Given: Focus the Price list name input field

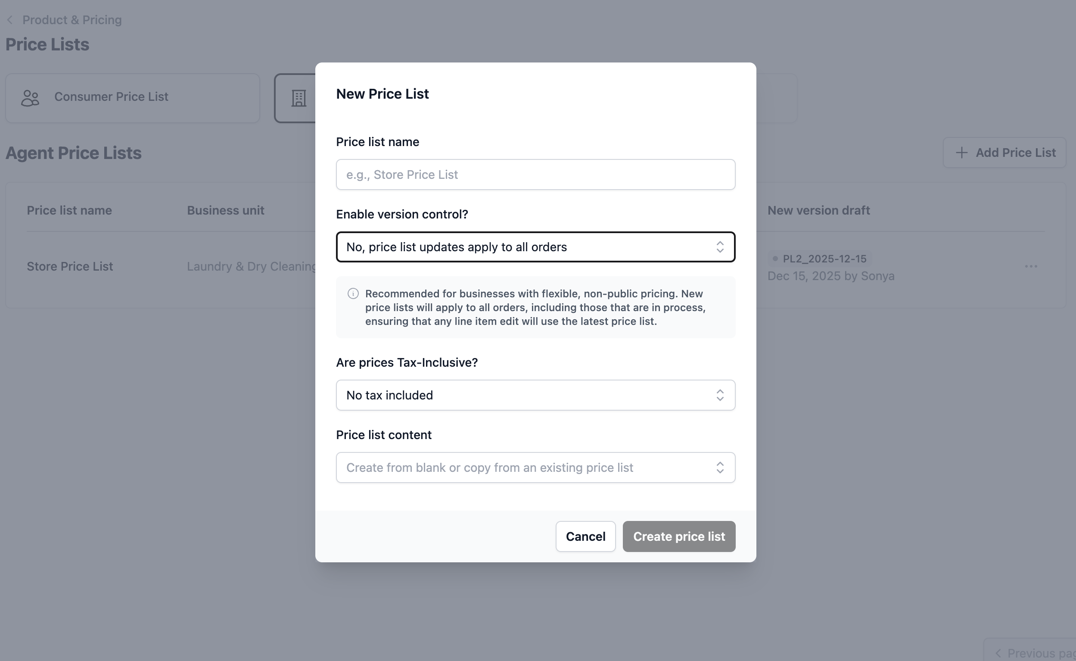Looking at the screenshot, I should click(x=535, y=175).
